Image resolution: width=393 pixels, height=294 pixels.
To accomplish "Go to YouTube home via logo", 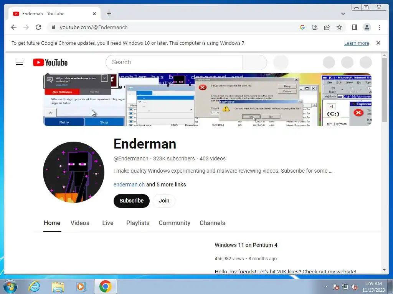I will coord(50,62).
